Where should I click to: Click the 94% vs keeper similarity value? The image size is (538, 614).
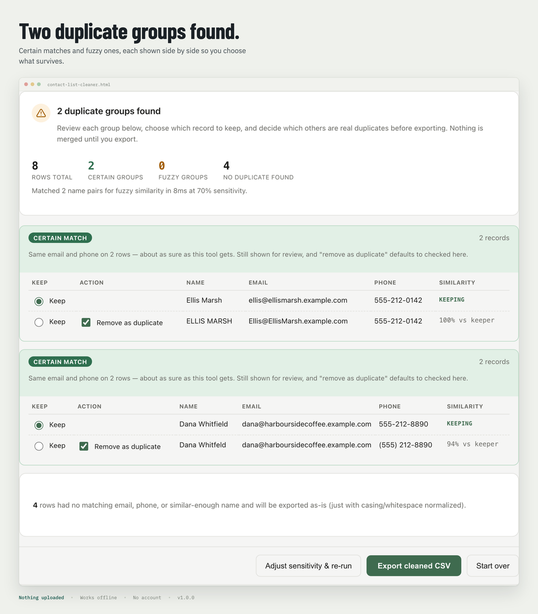[x=473, y=444]
